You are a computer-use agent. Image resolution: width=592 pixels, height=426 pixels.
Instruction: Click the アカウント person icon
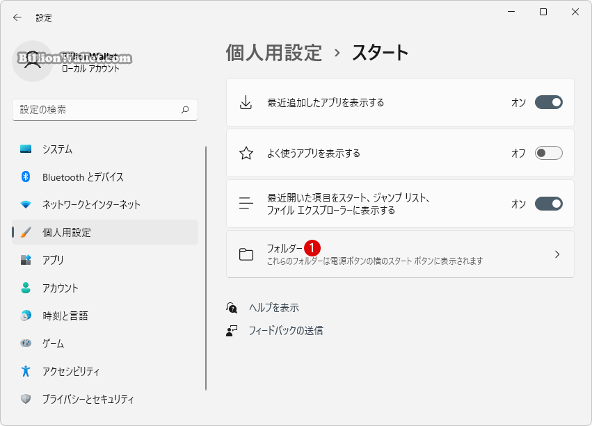point(26,288)
